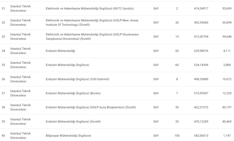Click Endüstri Mühendisliği program in row 34
Image resolution: width=234 pixels, height=141 pixels.
tap(60, 51)
